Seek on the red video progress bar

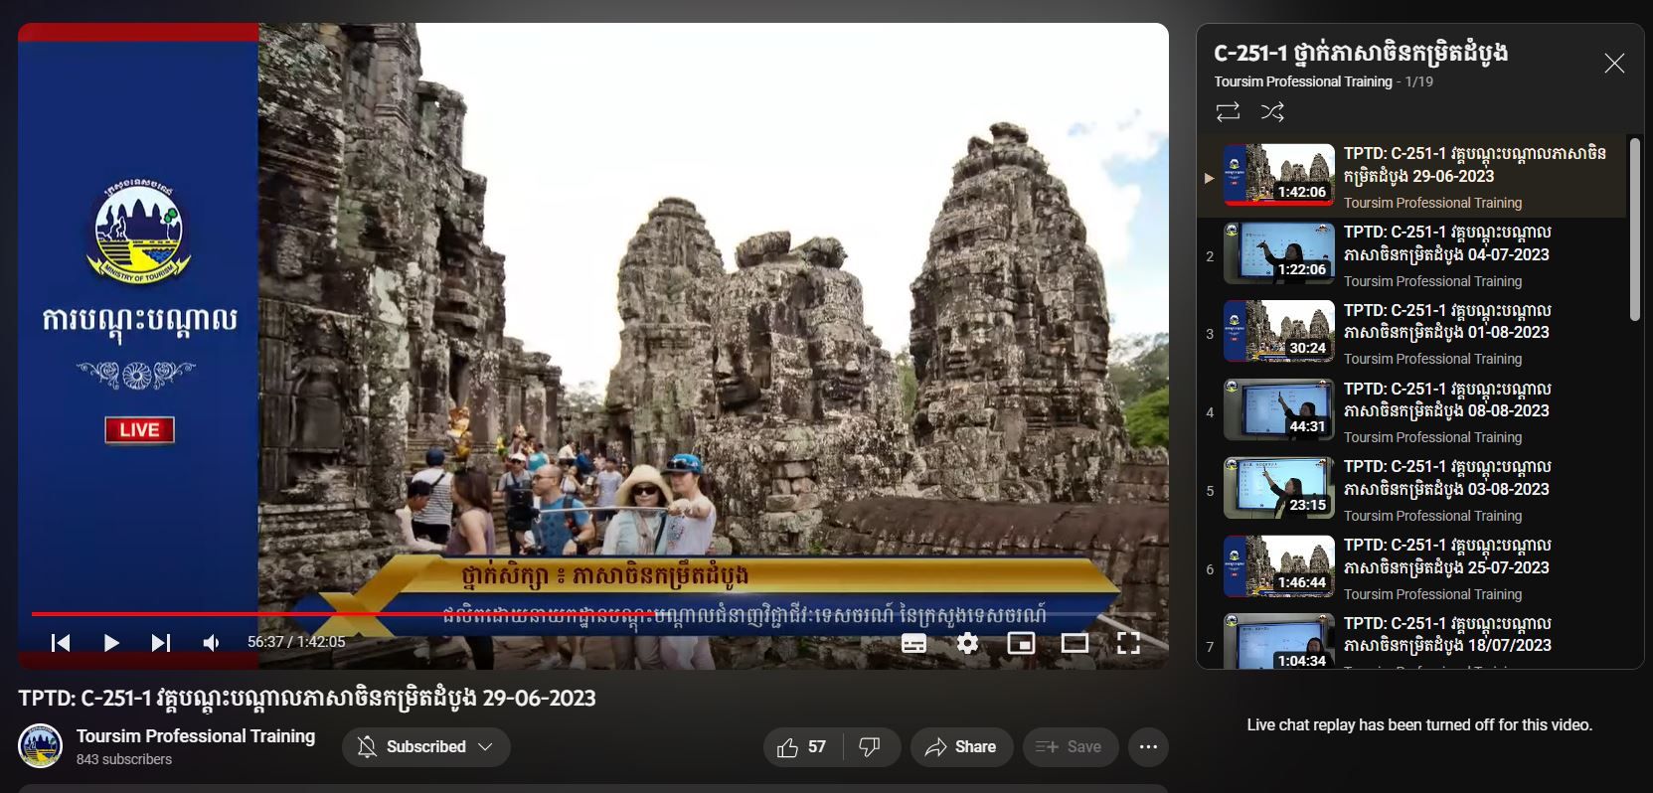[592, 614]
